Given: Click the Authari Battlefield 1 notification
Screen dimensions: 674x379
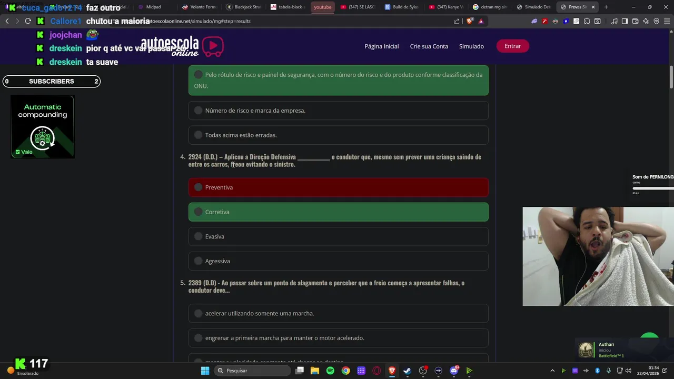Looking at the screenshot, I should pos(624,350).
